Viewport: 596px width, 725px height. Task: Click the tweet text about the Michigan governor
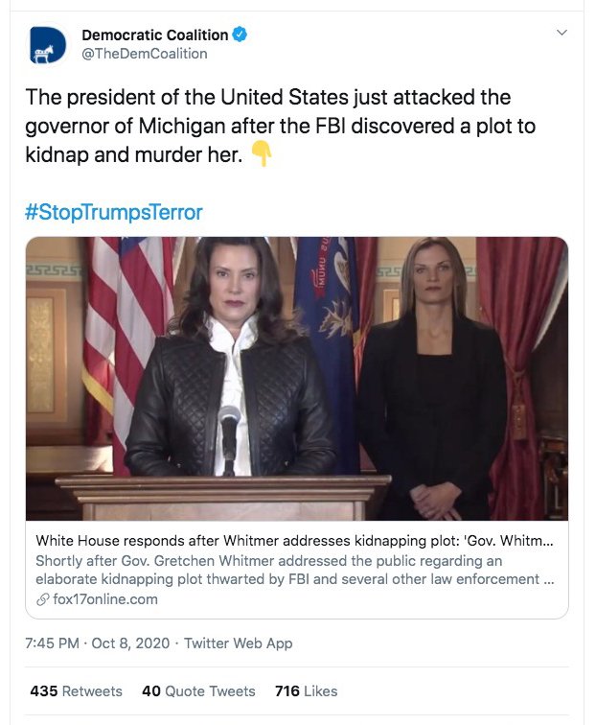[x=267, y=126]
